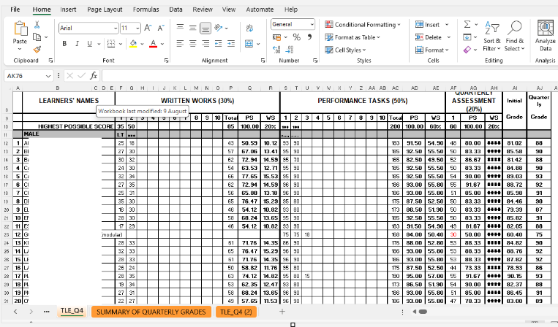Open Find & Select menu
Image resolution: width=558 pixels, height=327 pixels.
pos(514,36)
